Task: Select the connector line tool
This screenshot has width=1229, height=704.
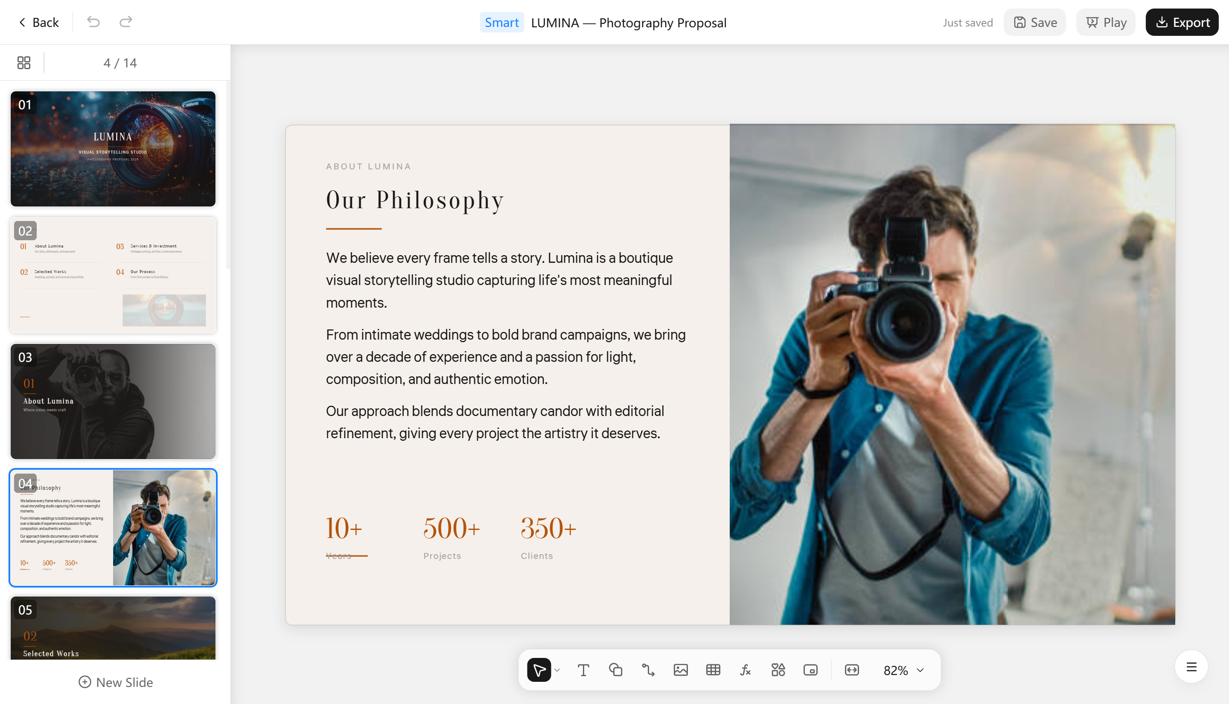Action: [648, 670]
